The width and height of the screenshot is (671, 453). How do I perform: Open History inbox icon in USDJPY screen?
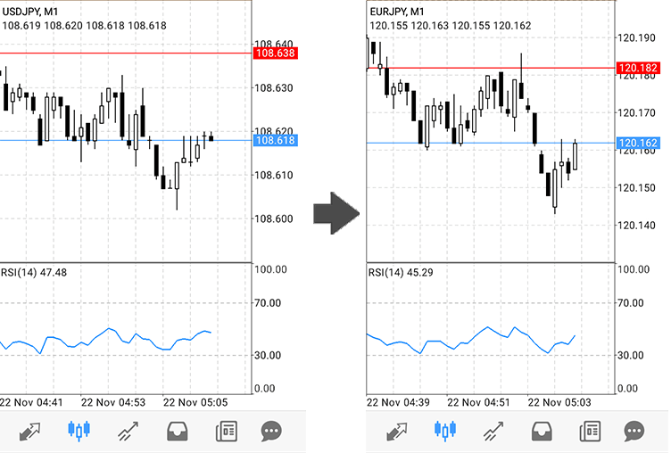click(178, 432)
